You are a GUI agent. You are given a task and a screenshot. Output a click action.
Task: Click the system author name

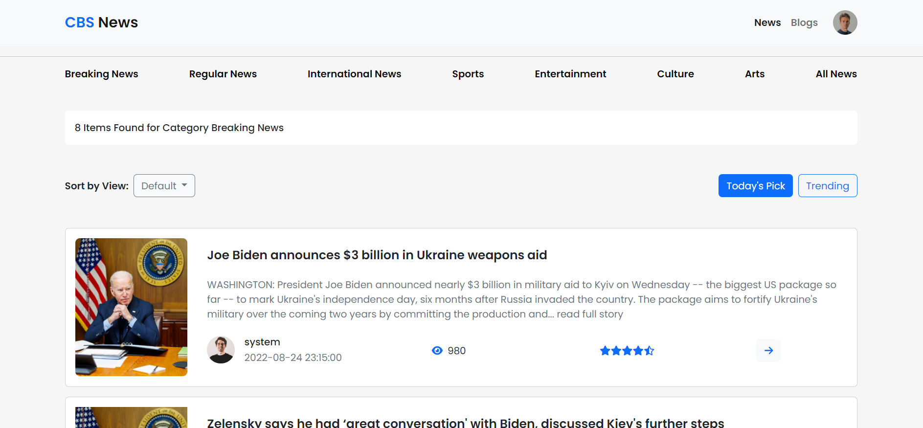[x=262, y=342]
